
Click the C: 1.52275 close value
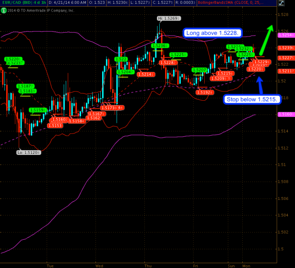(x=162, y=2)
